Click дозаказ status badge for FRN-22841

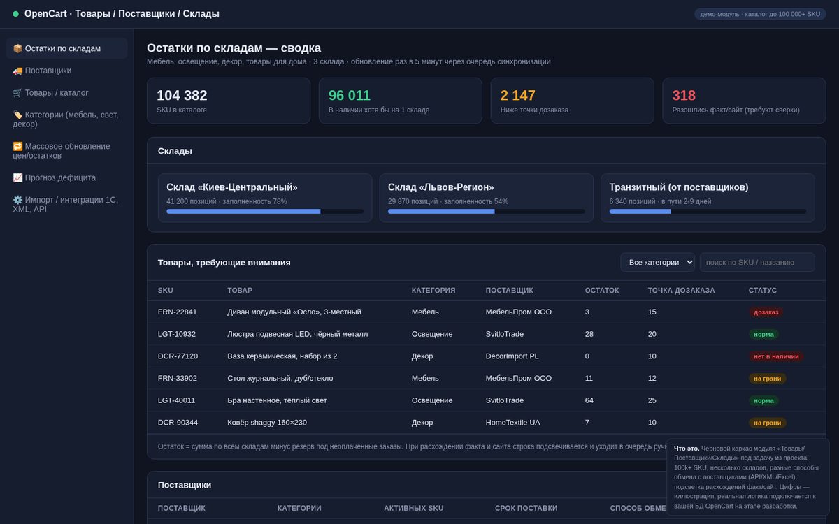click(766, 312)
